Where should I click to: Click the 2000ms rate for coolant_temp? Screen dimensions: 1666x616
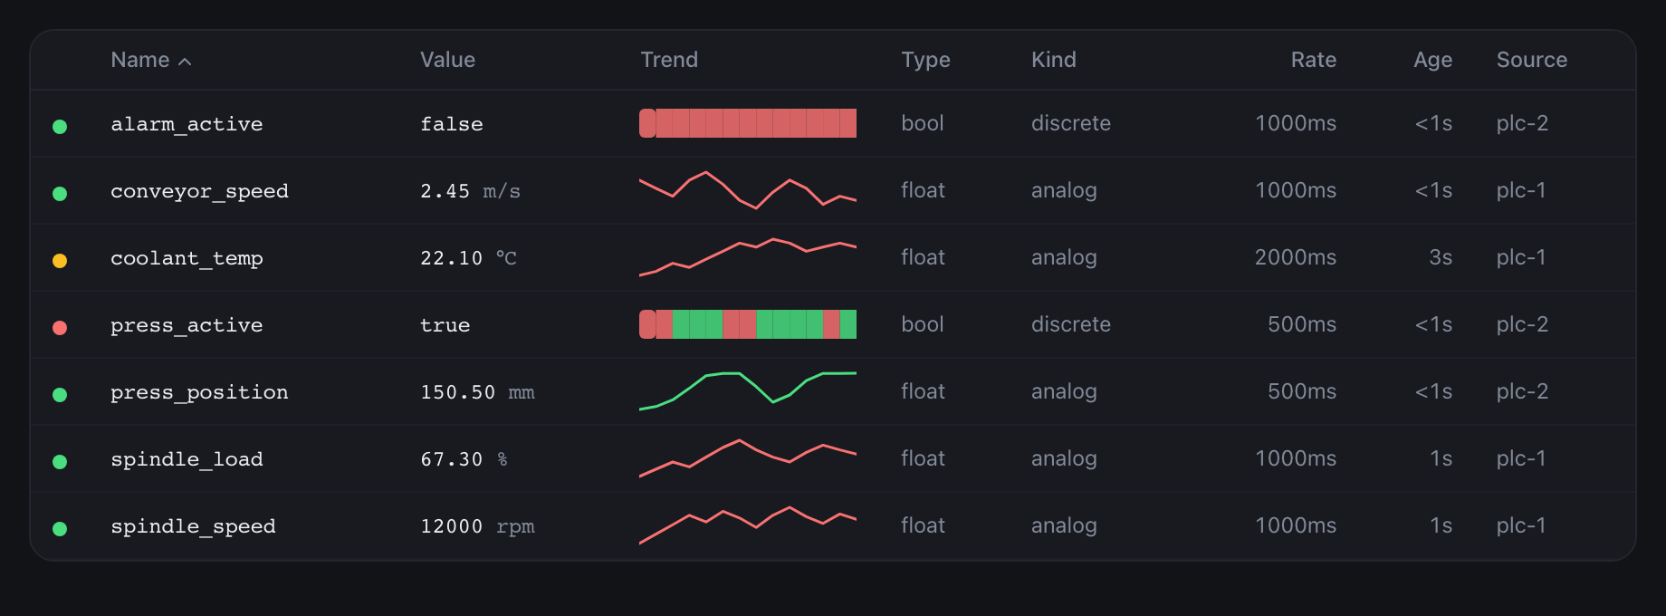pos(1295,257)
